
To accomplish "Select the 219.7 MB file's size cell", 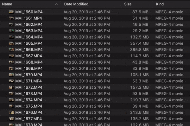I will pos(139,100).
